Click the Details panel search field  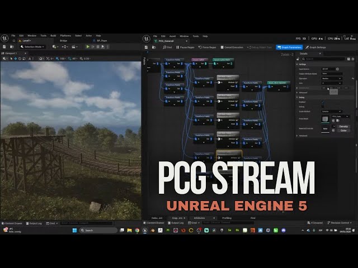coord(323,59)
